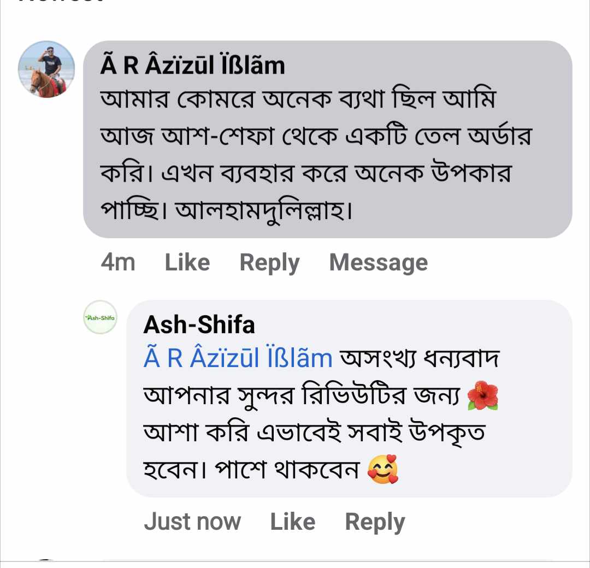Reply to the comment posted 4m ago

(x=269, y=263)
